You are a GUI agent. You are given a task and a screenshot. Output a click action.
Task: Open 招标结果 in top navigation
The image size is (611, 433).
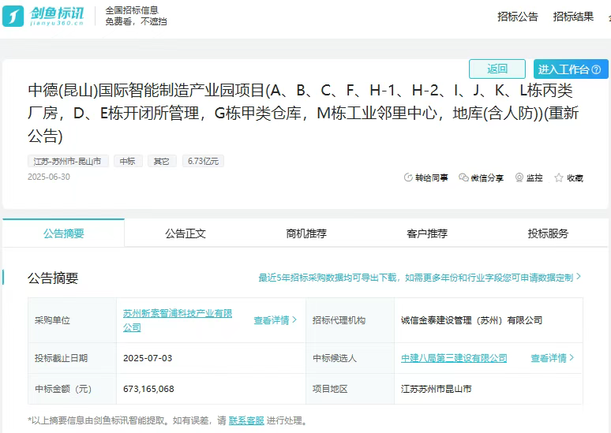click(x=573, y=17)
